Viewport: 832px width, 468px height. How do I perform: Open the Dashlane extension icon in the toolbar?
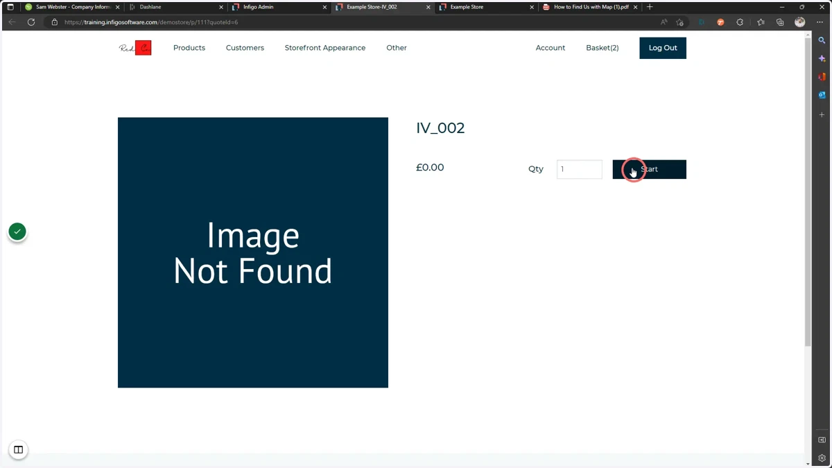point(702,22)
